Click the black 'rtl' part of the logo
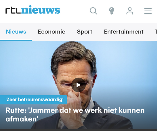The image size is (157, 131). [13, 10]
